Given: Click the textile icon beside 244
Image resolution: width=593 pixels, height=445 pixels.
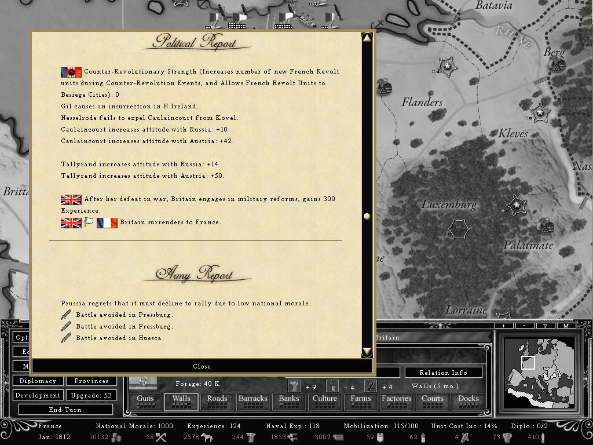Looking at the screenshot, I should tap(250, 437).
